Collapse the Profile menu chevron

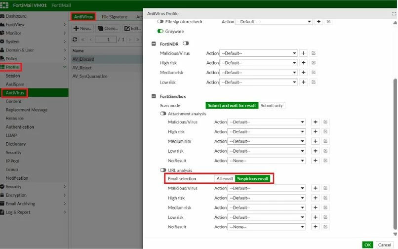pyautogui.click(x=65, y=67)
